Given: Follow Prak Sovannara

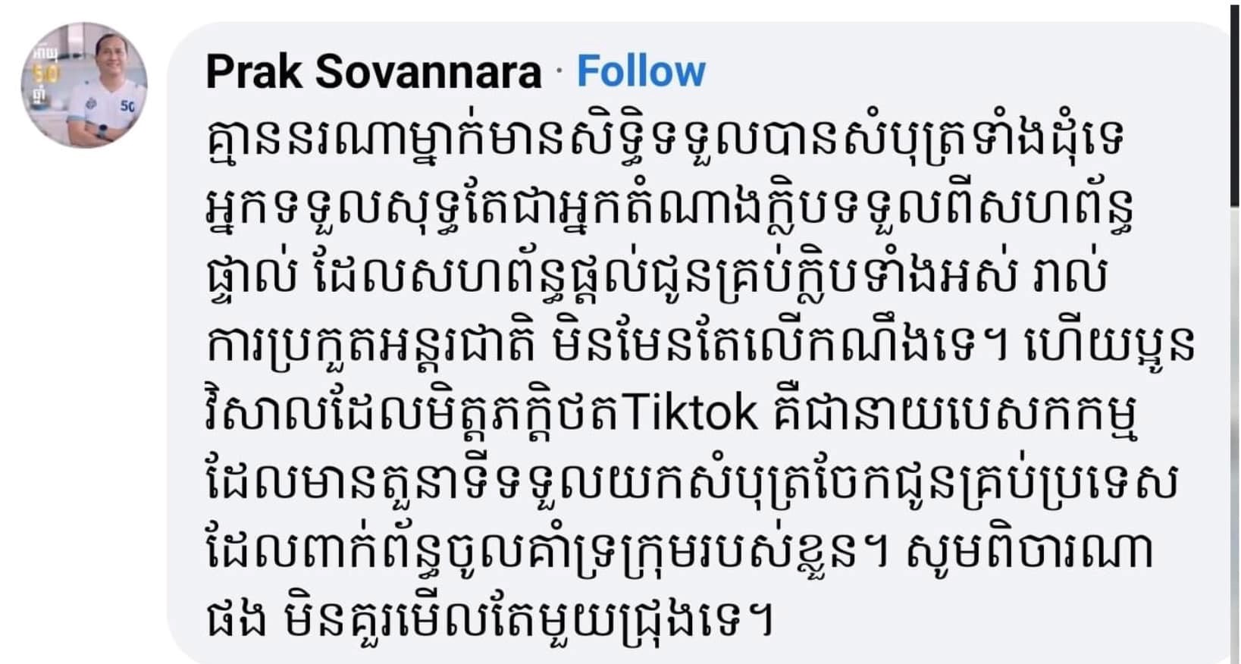Looking at the screenshot, I should [x=641, y=72].
